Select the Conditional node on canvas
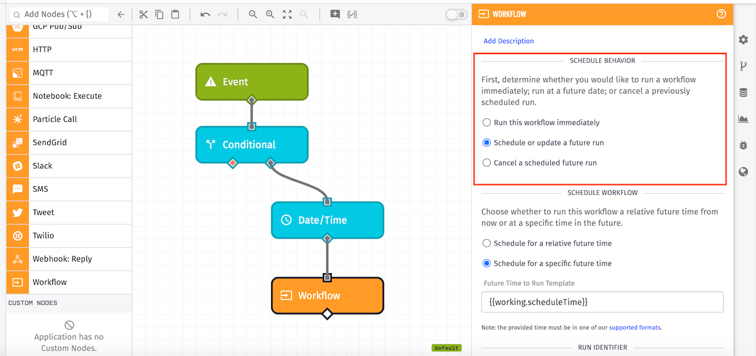Viewport: 756px width, 356px height. click(x=251, y=145)
